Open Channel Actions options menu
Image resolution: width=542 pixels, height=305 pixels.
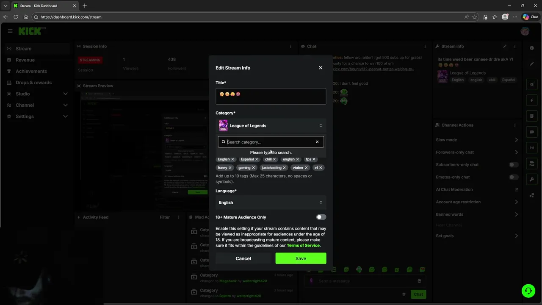tap(515, 125)
